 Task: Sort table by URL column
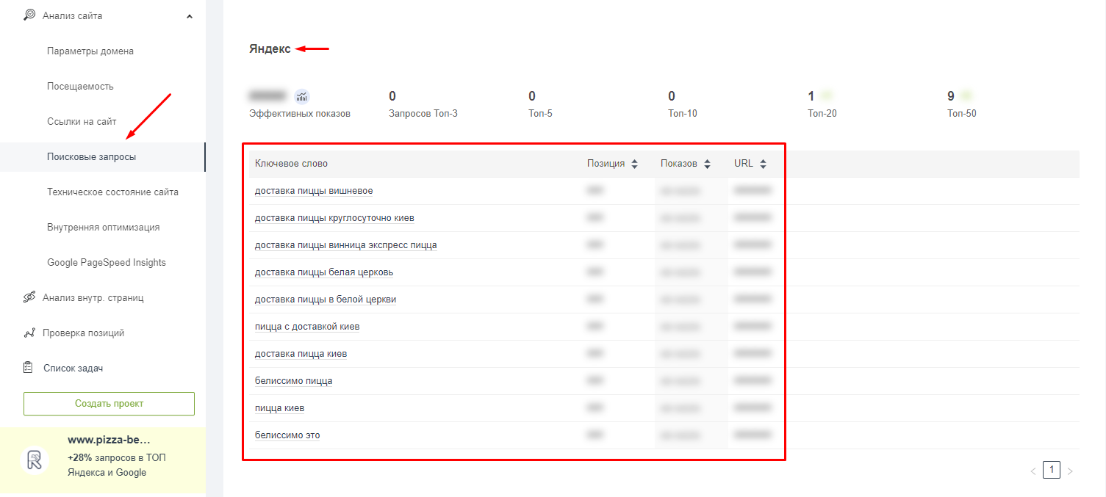coord(763,164)
